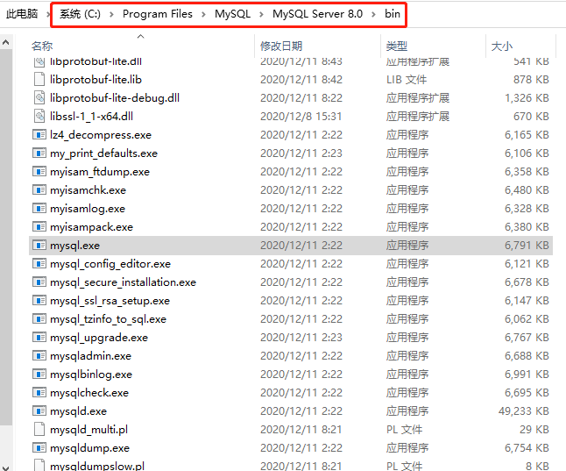Image resolution: width=566 pixels, height=471 pixels.
Task: Go to 此电脑 in the breadcrumb
Action: coord(22,14)
